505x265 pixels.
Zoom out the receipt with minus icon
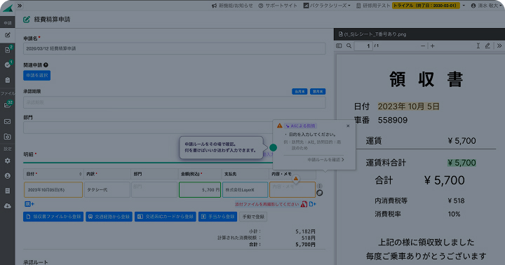click(423, 46)
